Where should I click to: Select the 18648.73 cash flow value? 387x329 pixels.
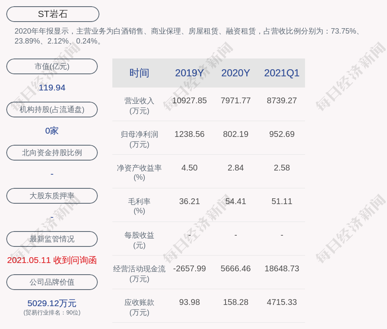point(282,268)
